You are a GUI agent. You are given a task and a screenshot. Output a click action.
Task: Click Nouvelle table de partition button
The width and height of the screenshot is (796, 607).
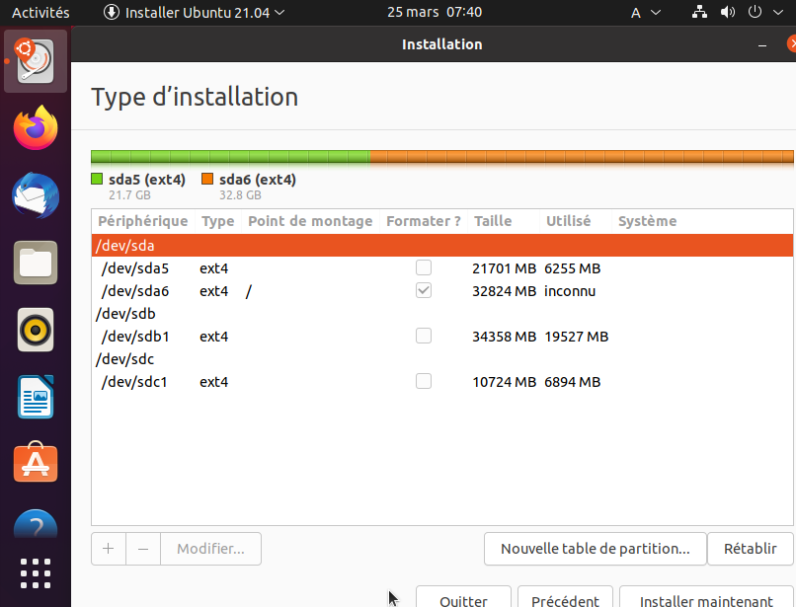[595, 549]
